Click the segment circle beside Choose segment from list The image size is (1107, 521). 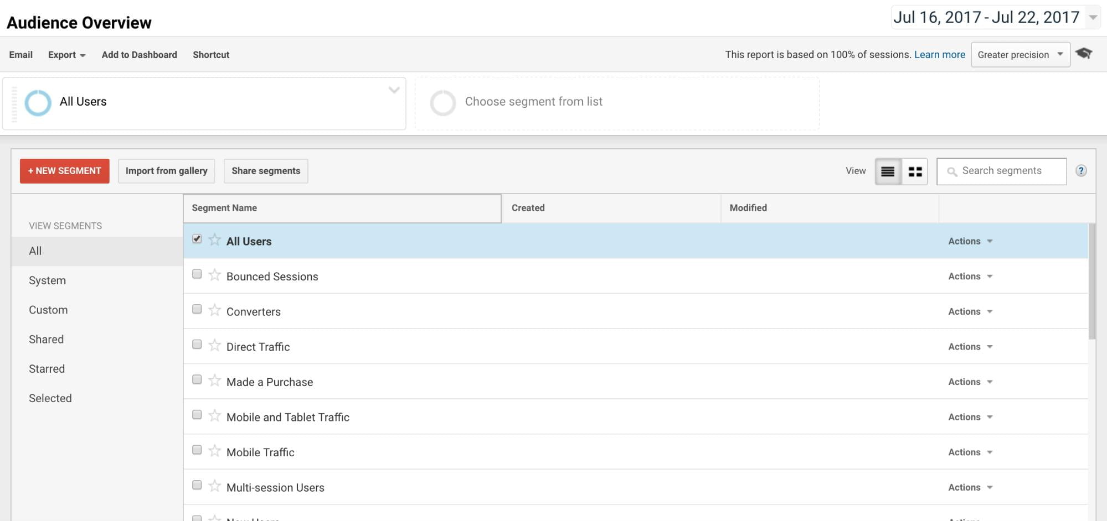442,102
